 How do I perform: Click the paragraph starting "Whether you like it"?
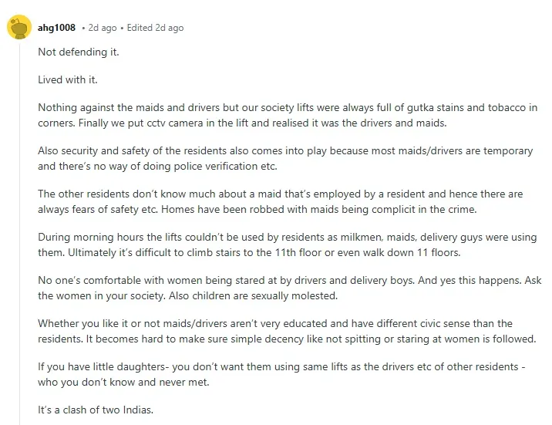[x=287, y=332]
